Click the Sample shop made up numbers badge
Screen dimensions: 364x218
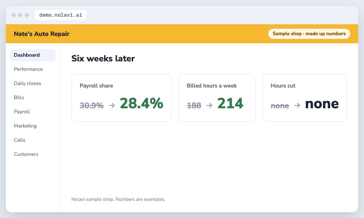[309, 33]
